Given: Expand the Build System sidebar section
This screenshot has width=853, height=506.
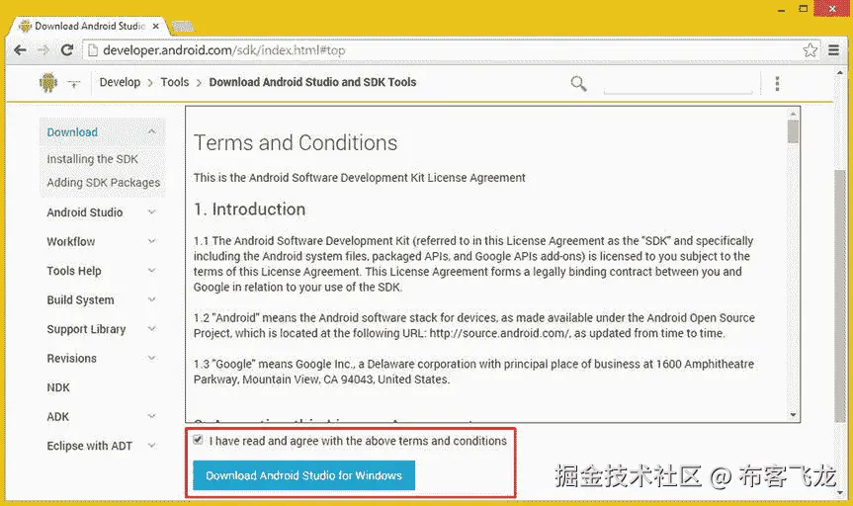Looking at the screenshot, I should click(x=152, y=299).
